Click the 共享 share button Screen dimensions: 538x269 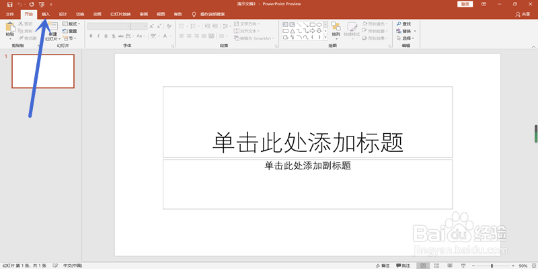(x=523, y=14)
